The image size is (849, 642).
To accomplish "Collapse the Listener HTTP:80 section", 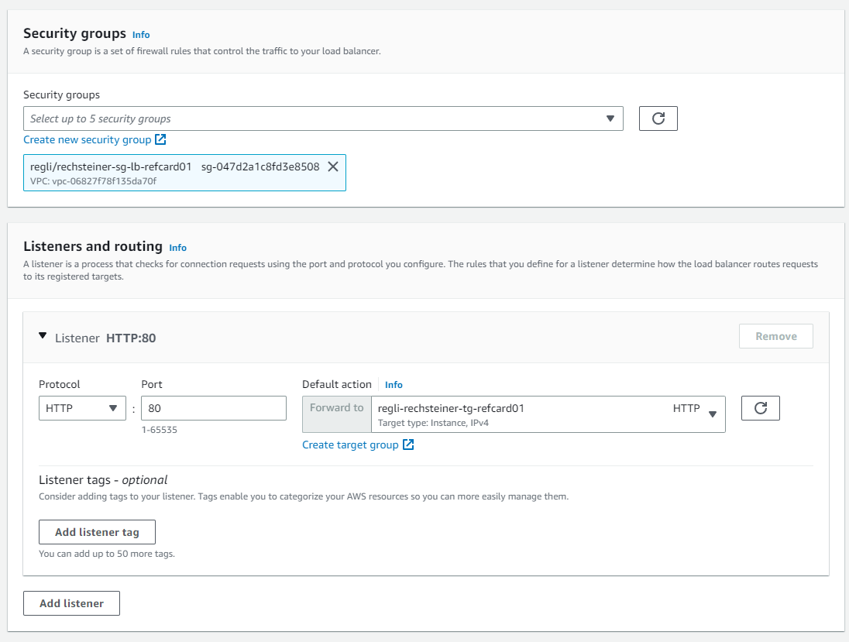I will (43, 337).
